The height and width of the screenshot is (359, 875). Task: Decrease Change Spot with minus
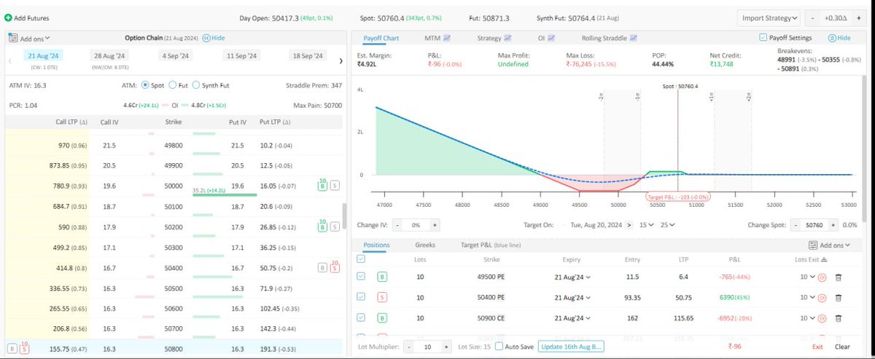pyautogui.click(x=797, y=225)
